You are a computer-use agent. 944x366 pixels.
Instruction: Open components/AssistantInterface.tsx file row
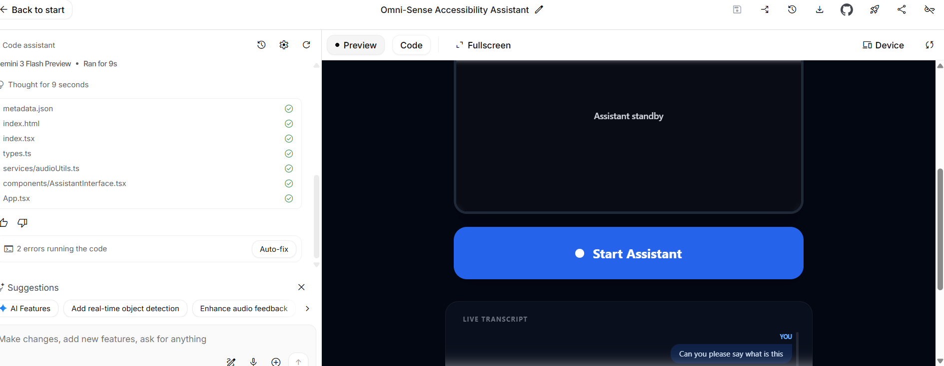pyautogui.click(x=148, y=183)
